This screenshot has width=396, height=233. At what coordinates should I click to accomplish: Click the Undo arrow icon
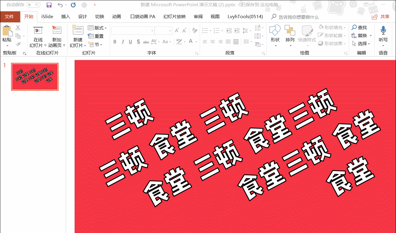click(60, 5)
